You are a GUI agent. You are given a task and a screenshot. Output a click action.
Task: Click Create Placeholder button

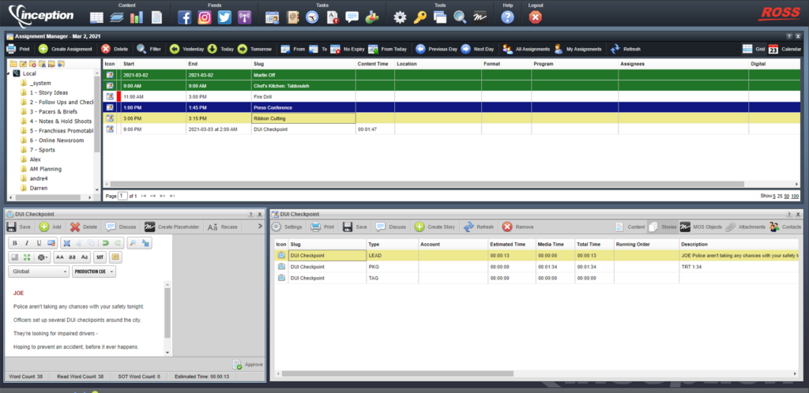point(171,226)
